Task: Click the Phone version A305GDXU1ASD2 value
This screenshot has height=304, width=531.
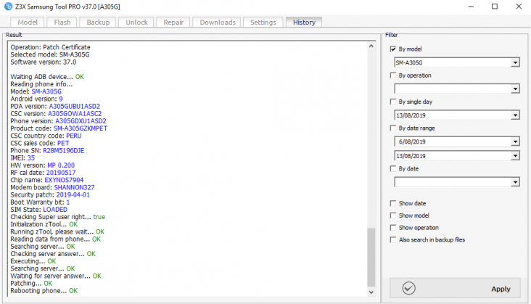Action: tap(81, 121)
